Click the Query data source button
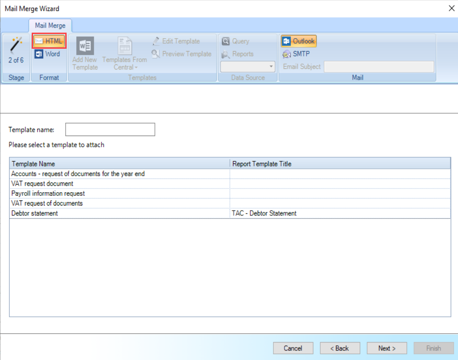458x360 pixels. click(x=236, y=41)
